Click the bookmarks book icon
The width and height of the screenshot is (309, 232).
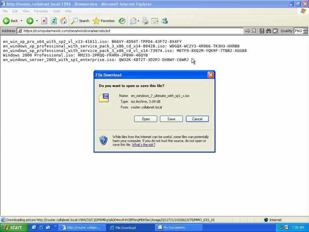pos(262,31)
